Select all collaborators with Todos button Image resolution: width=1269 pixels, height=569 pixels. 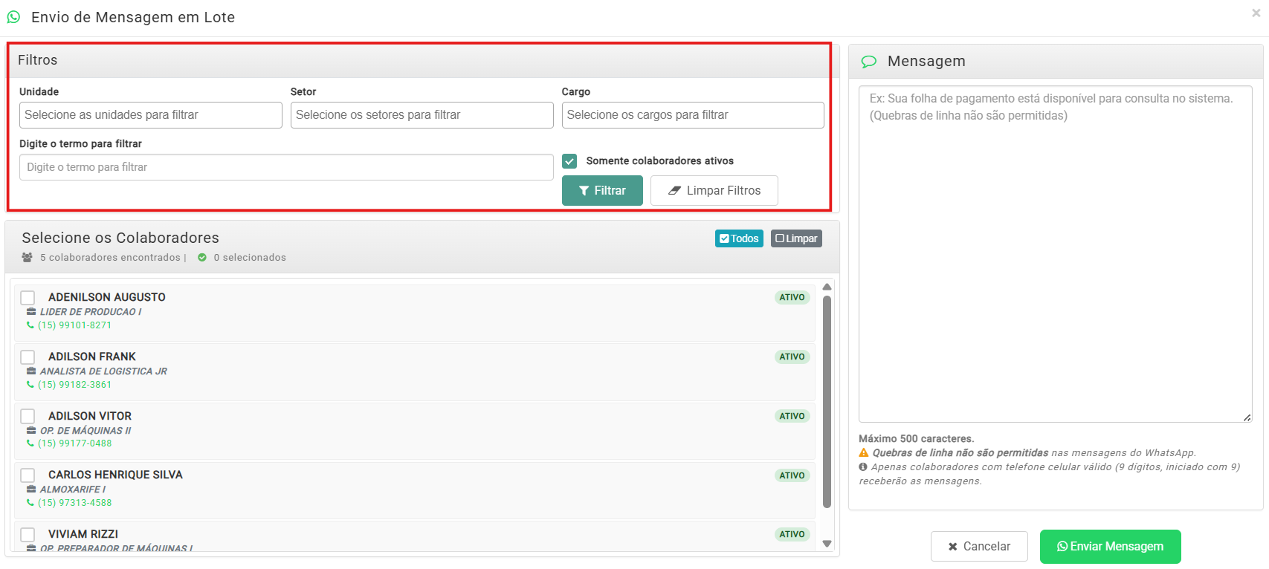pos(739,238)
